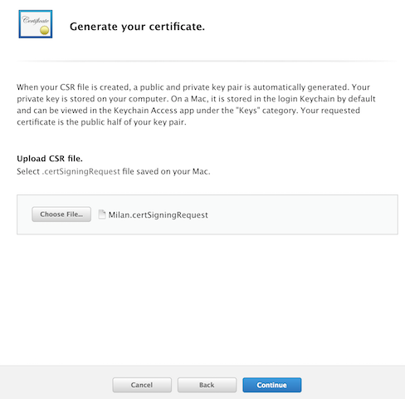Click the Certificate icon beside the heading
Viewport: 405px width, 399px height.
(x=36, y=24)
